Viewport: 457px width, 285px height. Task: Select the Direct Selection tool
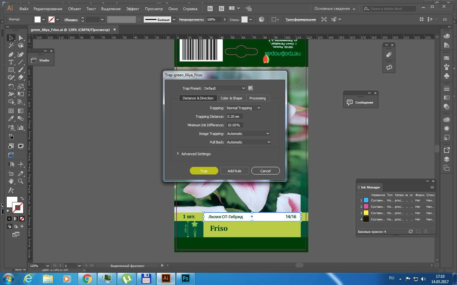click(21, 38)
